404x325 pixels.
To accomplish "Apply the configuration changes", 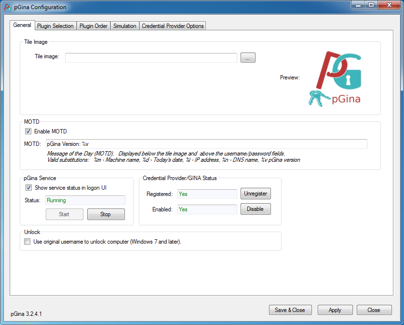I will pos(335,310).
